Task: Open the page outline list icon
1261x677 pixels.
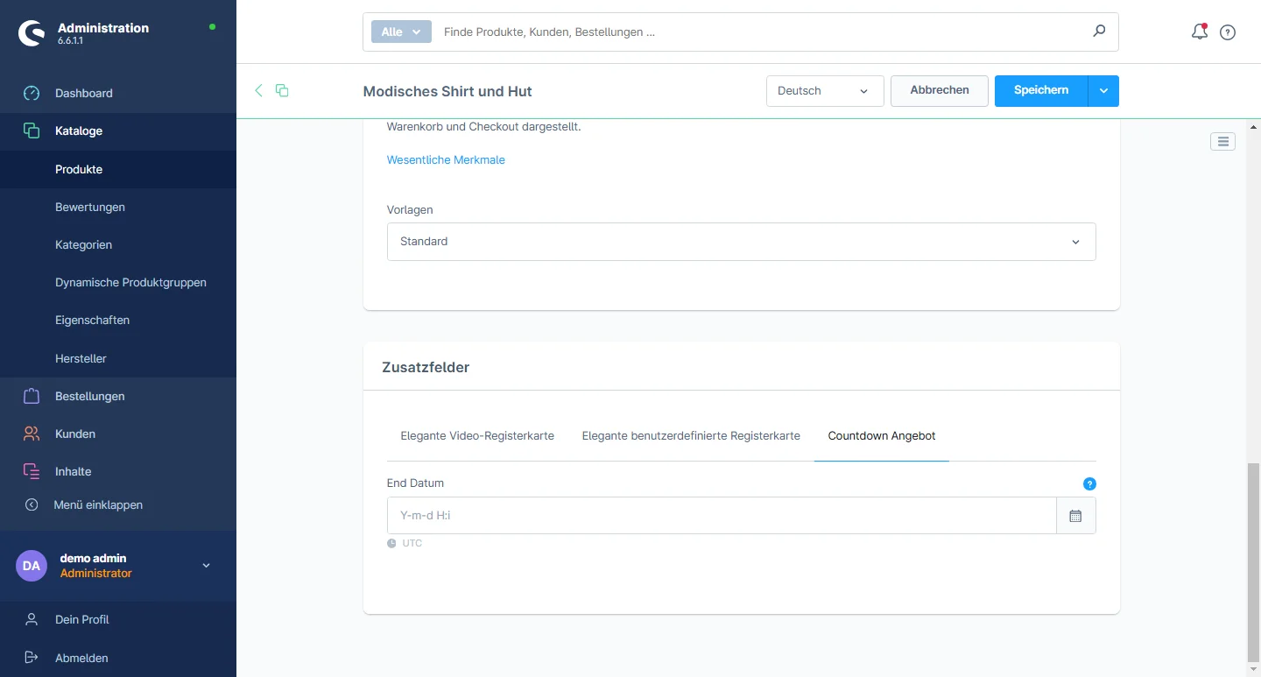Action: pos(1222,141)
